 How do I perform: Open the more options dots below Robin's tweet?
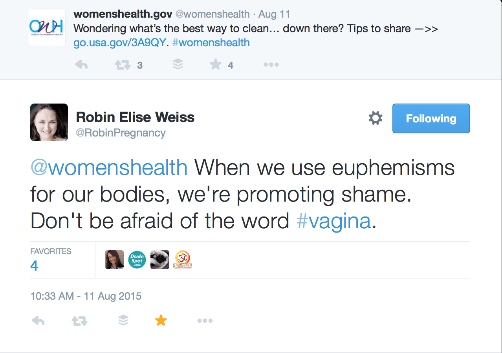(x=205, y=321)
